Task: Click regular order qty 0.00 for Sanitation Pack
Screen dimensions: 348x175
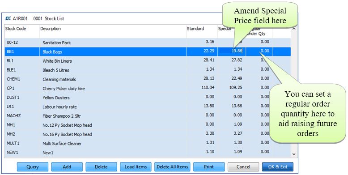Action: [265, 42]
